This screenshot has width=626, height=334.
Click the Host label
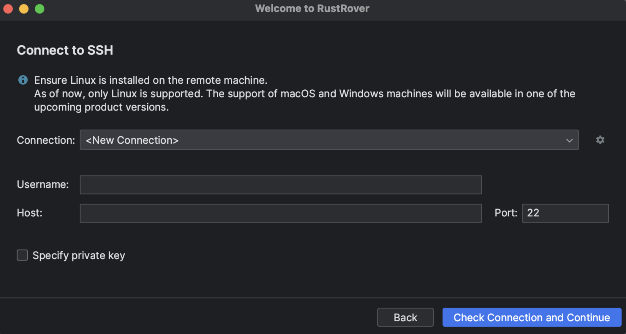click(29, 213)
